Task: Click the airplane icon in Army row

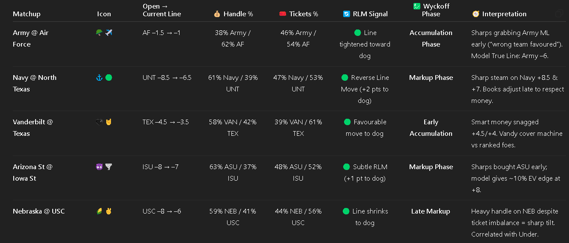Action: pyautogui.click(x=109, y=33)
